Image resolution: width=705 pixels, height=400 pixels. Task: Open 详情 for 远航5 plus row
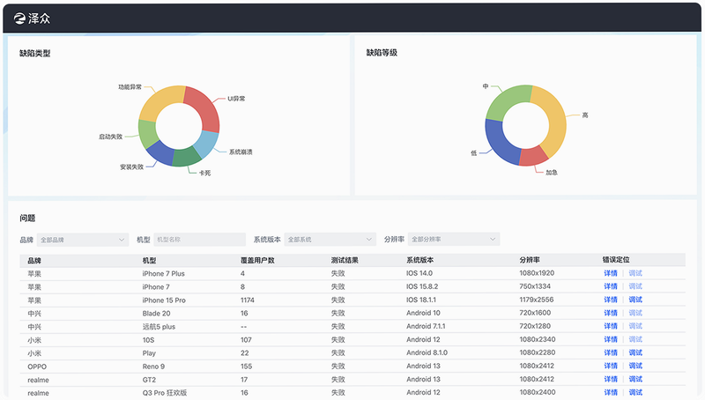click(611, 326)
